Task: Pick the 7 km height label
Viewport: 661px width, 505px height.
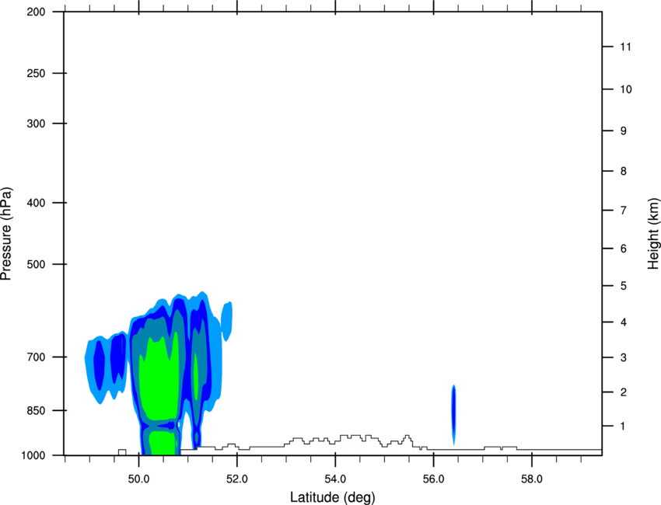Action: [624, 211]
